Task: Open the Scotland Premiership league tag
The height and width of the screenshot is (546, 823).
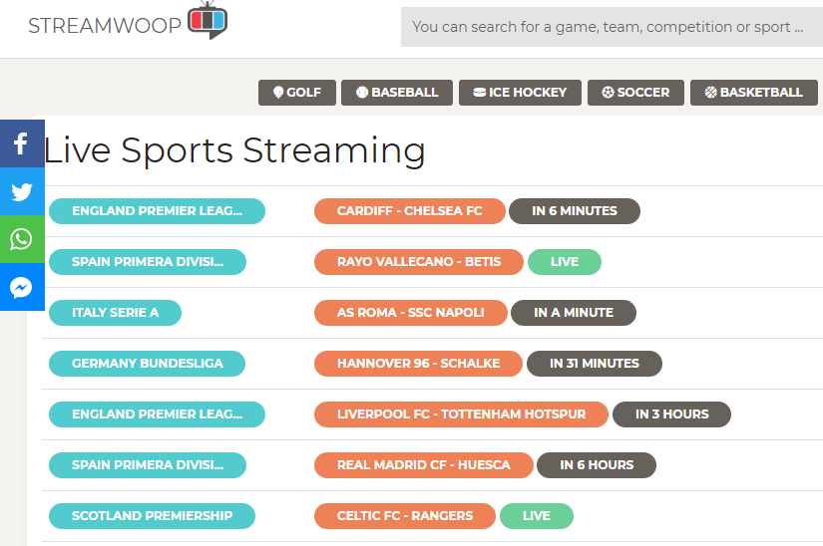Action: (x=153, y=516)
